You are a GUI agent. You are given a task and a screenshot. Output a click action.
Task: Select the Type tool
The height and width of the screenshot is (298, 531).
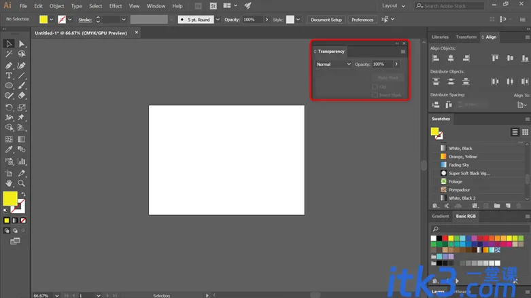[x=9, y=76]
